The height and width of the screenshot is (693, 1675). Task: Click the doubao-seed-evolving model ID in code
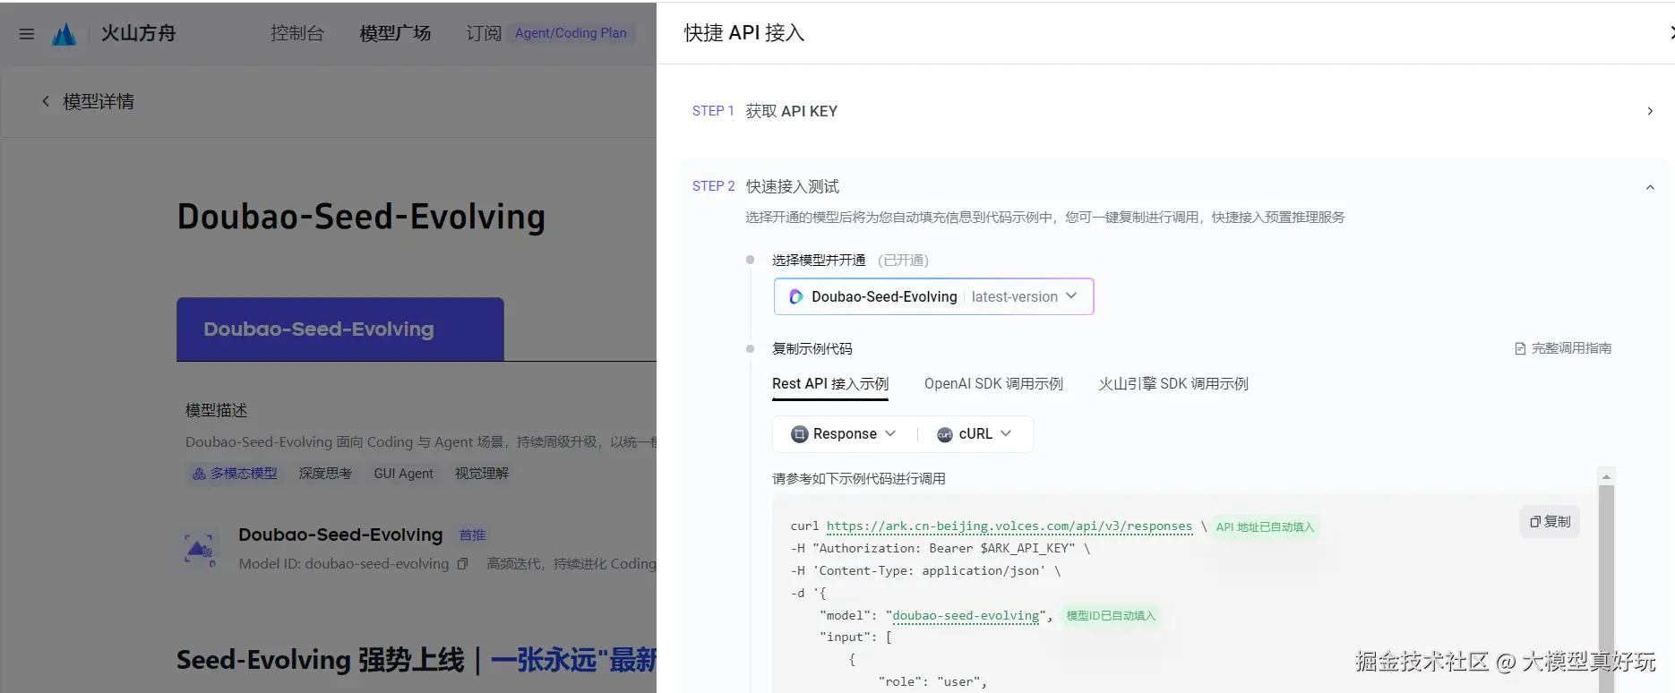(x=966, y=616)
